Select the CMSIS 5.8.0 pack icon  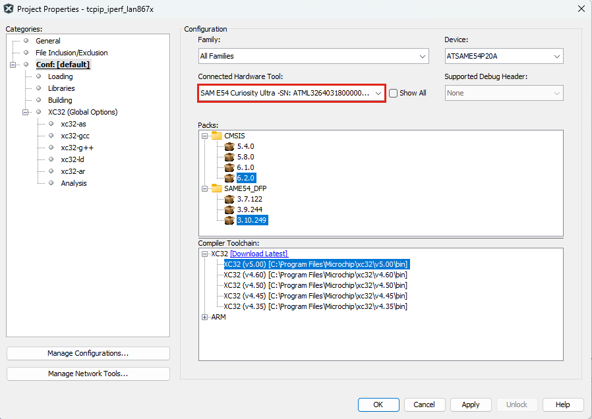point(229,157)
